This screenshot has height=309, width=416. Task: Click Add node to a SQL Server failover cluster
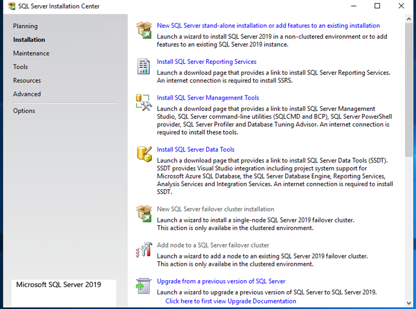coord(213,245)
